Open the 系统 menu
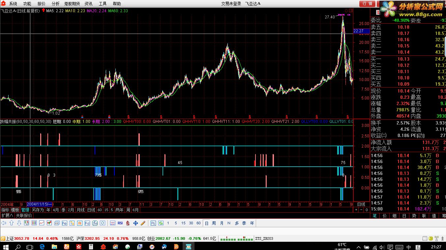This screenshot has width=446, height=250. click(x=13, y=4)
